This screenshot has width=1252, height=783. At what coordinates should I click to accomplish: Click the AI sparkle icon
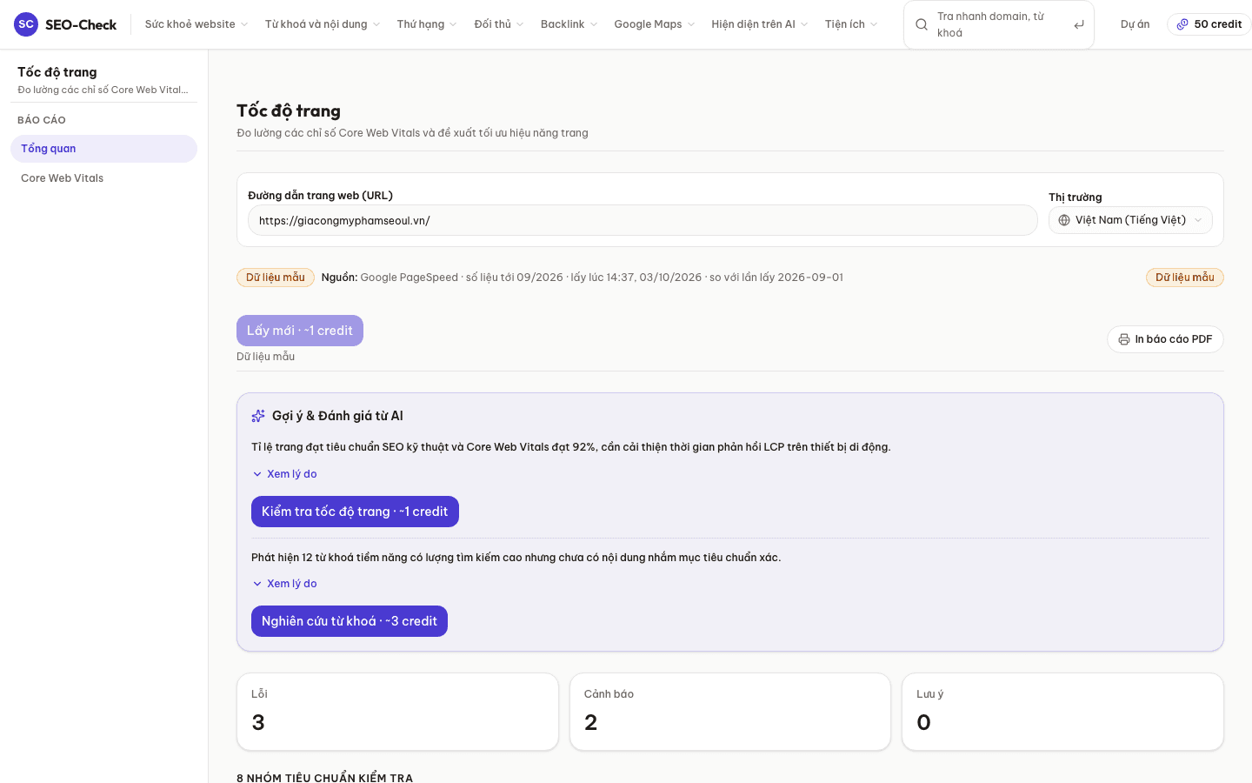pos(258,416)
